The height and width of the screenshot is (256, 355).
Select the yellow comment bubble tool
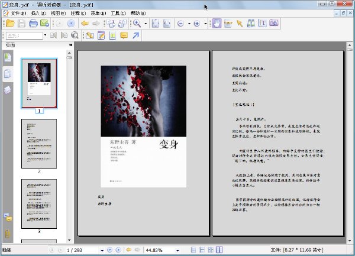coord(124,35)
